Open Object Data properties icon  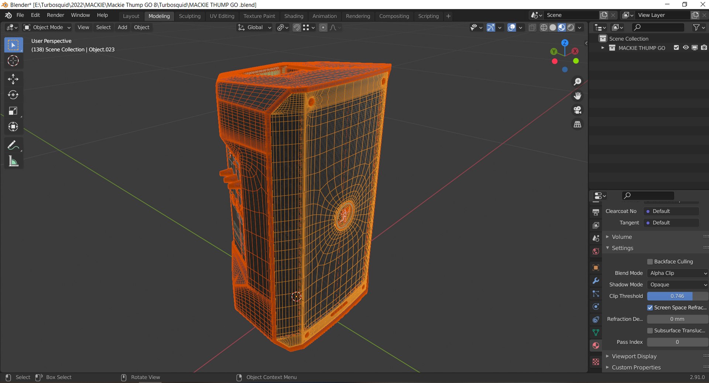[x=596, y=332]
